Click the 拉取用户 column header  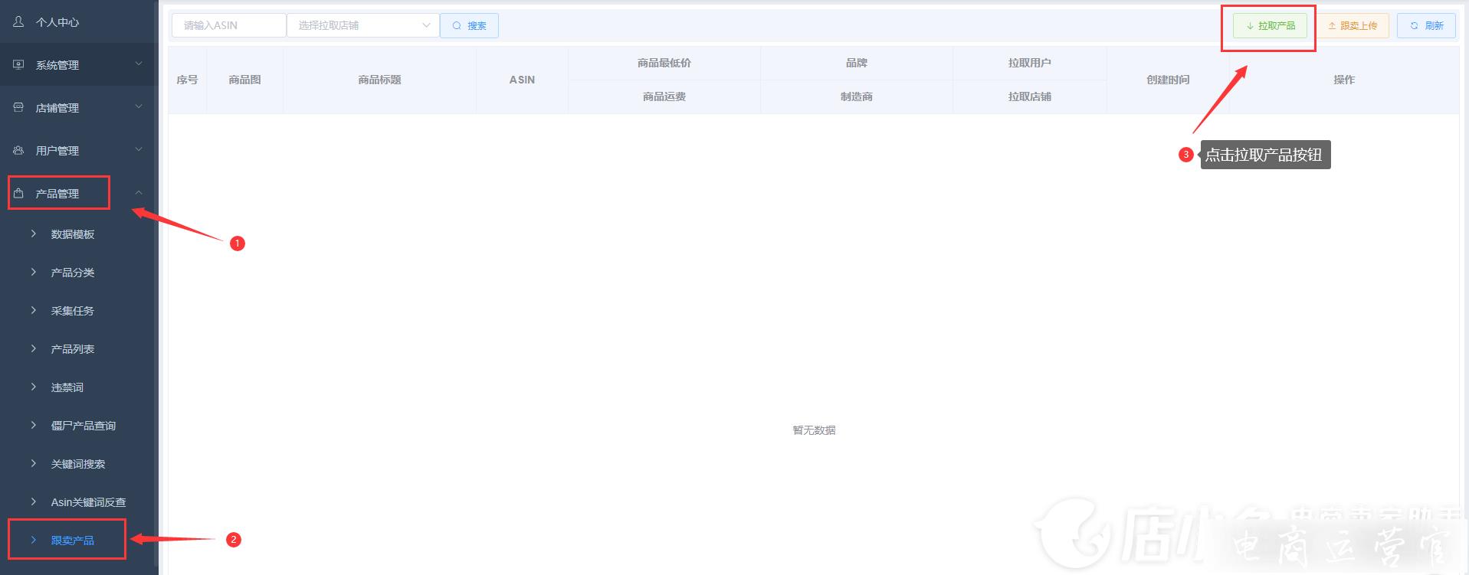pyautogui.click(x=1030, y=63)
